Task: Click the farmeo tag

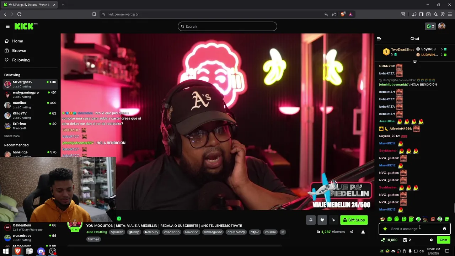Action: click(93, 239)
